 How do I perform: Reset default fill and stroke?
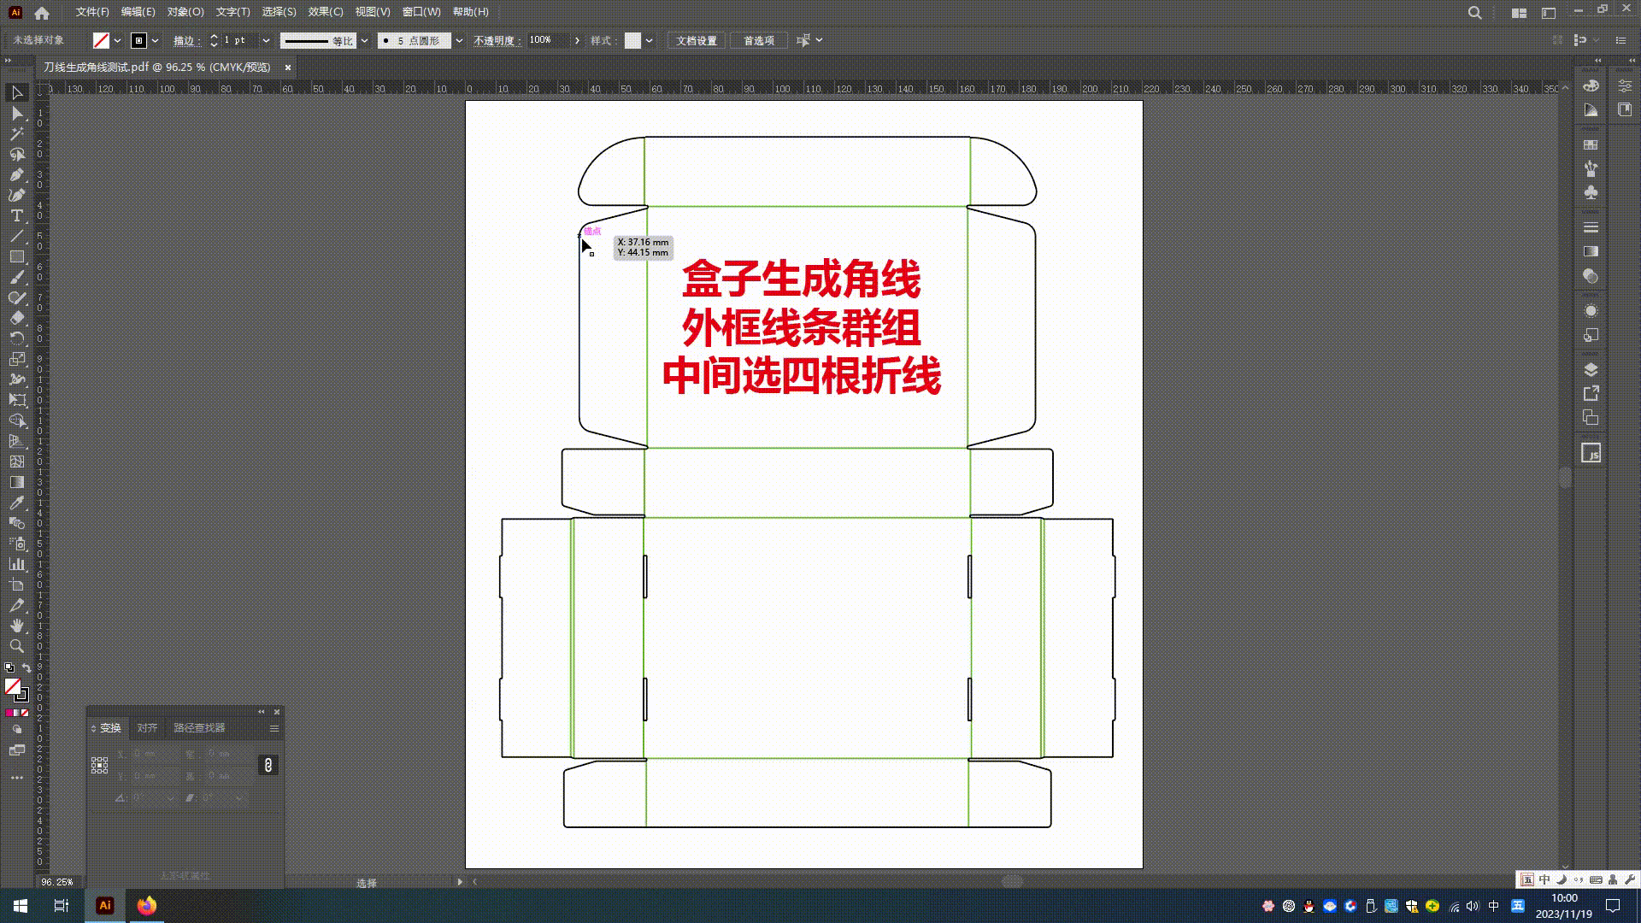point(9,667)
